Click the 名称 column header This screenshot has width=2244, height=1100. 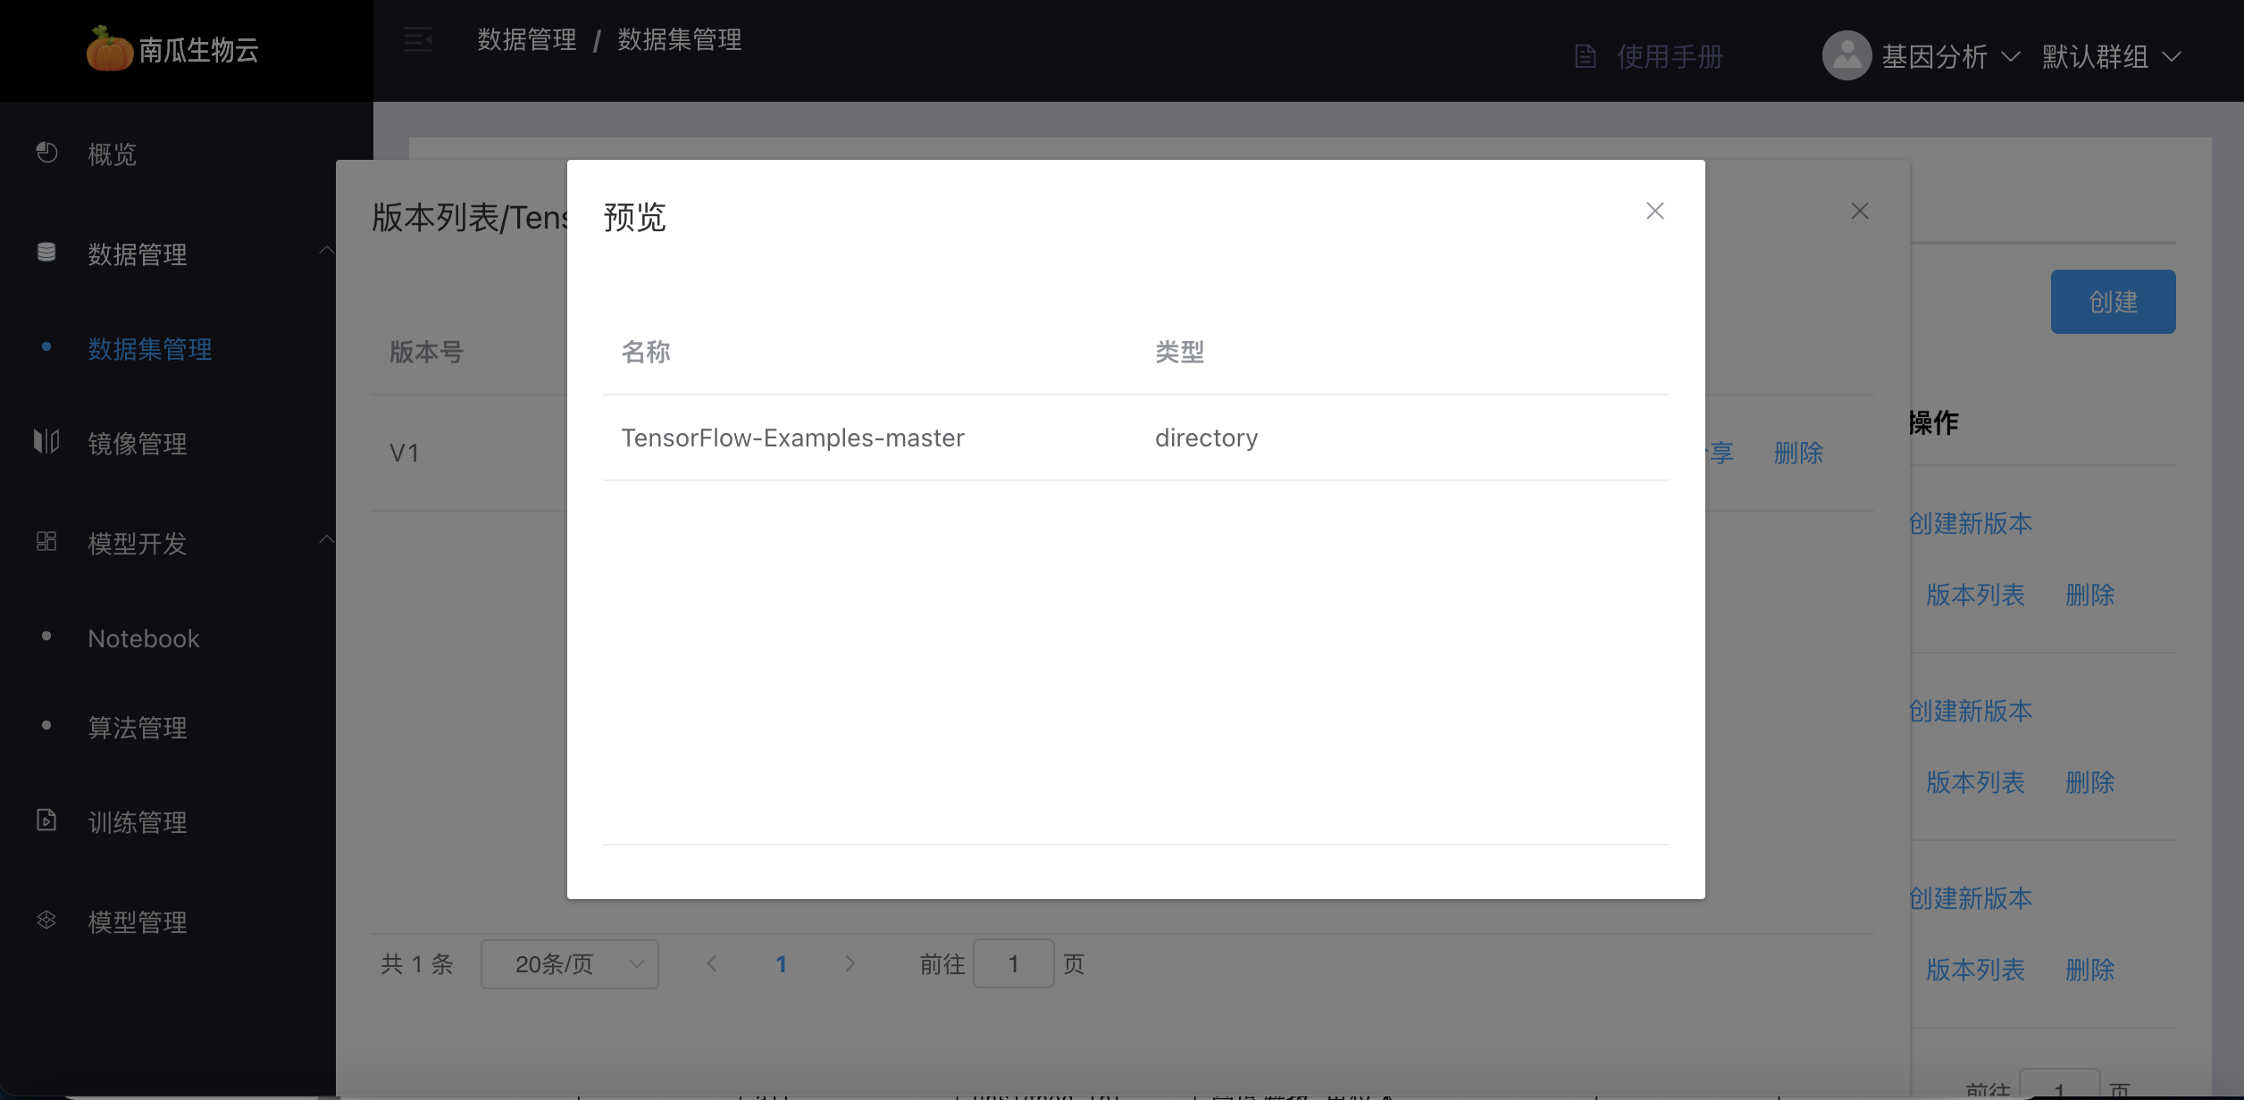pyautogui.click(x=646, y=352)
